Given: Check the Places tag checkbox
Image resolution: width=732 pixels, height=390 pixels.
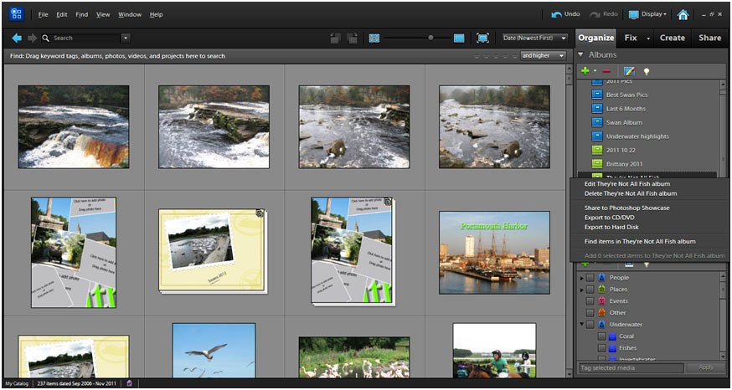Looking at the screenshot, I should tap(590, 290).
